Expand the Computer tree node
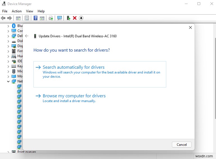Viewport: 216px width, 159px height. (x=8, y=31)
